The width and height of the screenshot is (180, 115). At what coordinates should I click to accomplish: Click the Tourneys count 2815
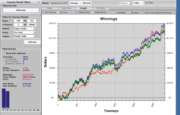tap(25, 57)
